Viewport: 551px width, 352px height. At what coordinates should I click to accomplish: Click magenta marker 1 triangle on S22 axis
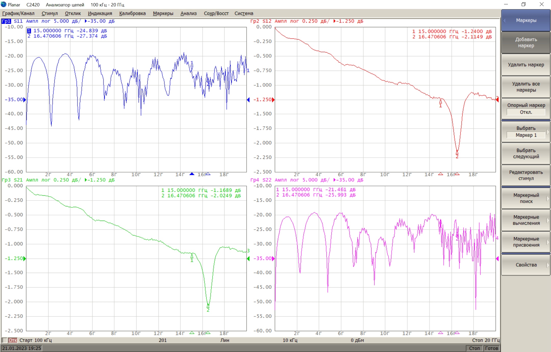441,333
